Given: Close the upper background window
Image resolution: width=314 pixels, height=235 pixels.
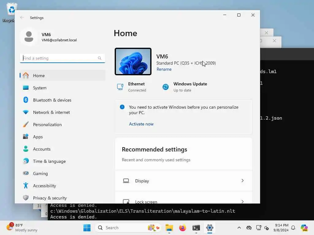Looking at the screenshot, I should (x=266, y=32).
